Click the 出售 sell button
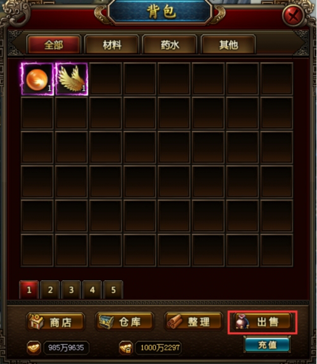 tap(262, 321)
